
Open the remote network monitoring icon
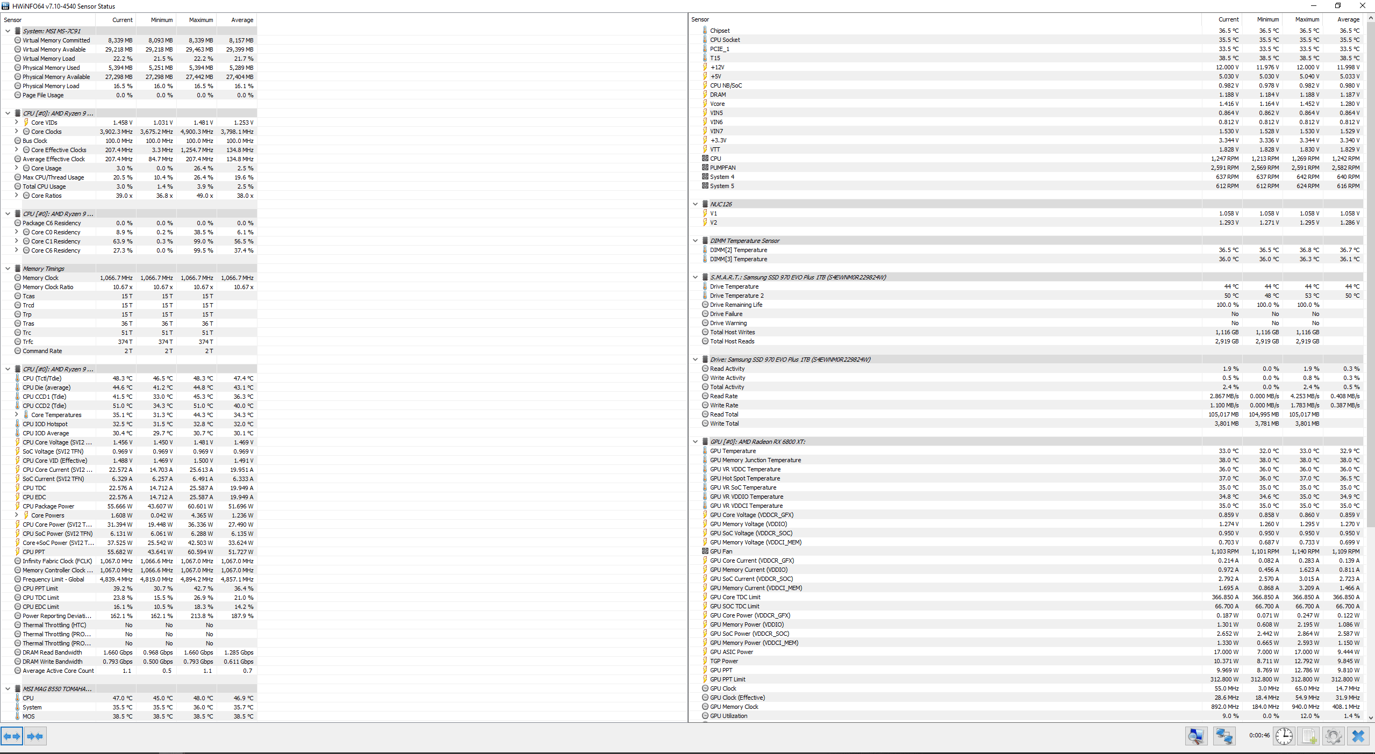(x=1224, y=736)
